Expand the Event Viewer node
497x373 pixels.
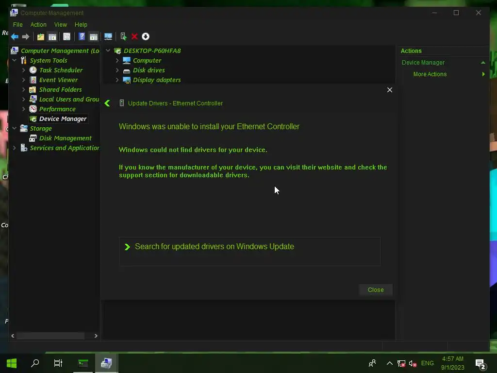pyautogui.click(x=23, y=80)
